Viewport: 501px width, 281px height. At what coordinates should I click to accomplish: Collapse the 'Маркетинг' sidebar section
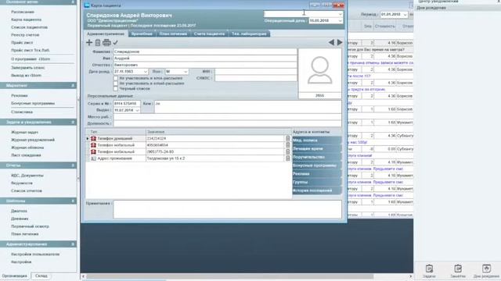pyautogui.click(x=73, y=85)
